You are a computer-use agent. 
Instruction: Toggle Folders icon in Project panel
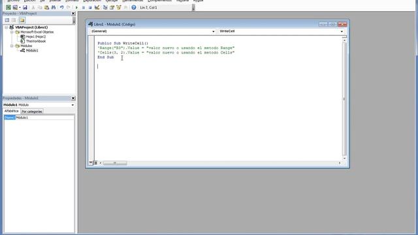(22, 20)
